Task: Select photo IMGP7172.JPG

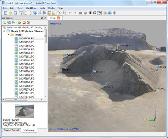Action: [26, 97]
